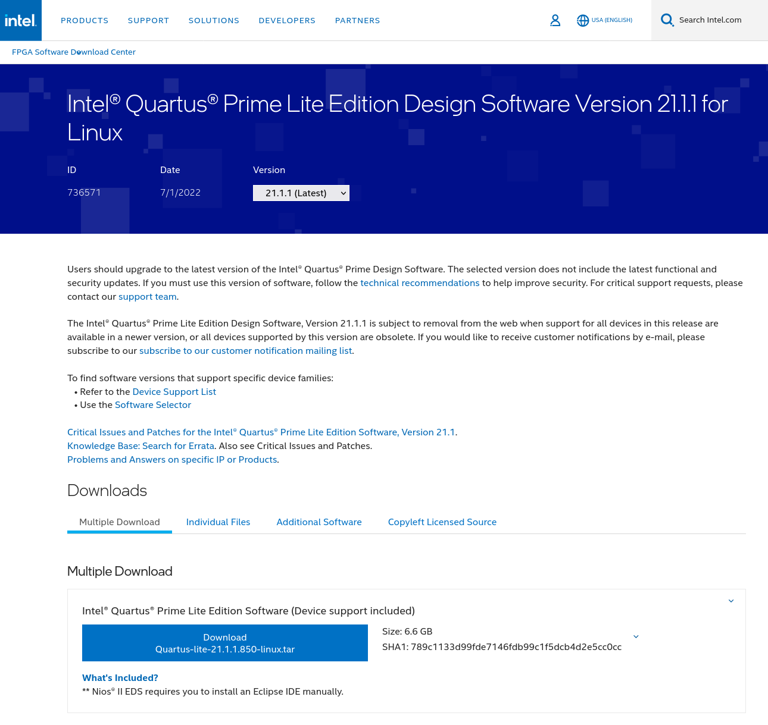Image resolution: width=768 pixels, height=725 pixels.
Task: Open the account sign-in icon
Action: coord(555,20)
